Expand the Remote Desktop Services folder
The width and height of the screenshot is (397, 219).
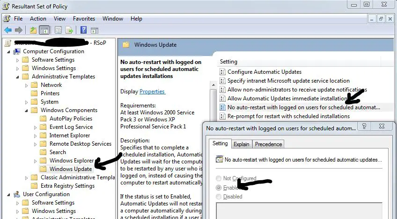pos(36,144)
